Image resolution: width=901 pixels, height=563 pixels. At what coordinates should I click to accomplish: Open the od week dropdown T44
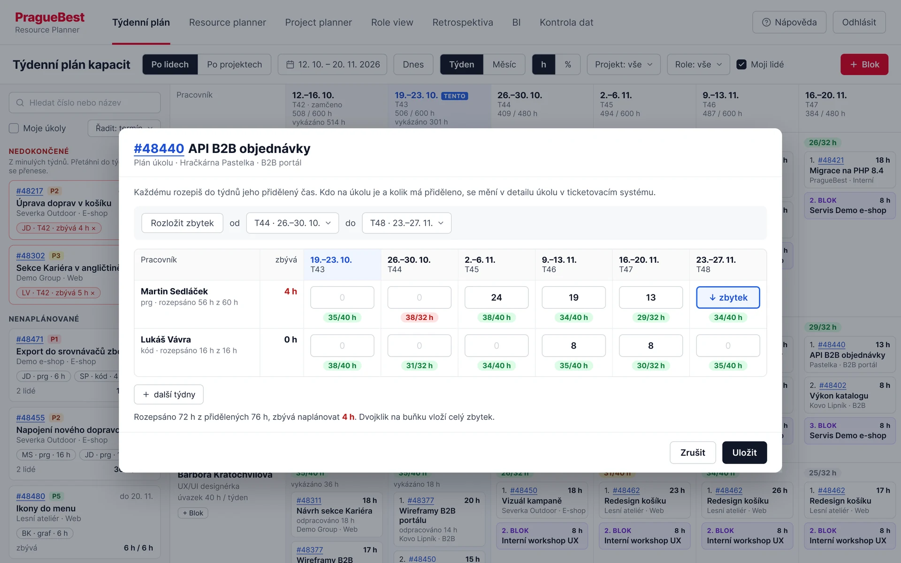pyautogui.click(x=292, y=223)
